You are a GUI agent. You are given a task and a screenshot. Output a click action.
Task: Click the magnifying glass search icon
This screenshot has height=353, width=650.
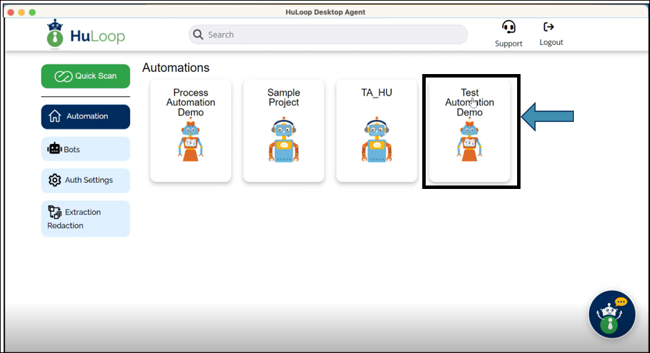tap(198, 35)
